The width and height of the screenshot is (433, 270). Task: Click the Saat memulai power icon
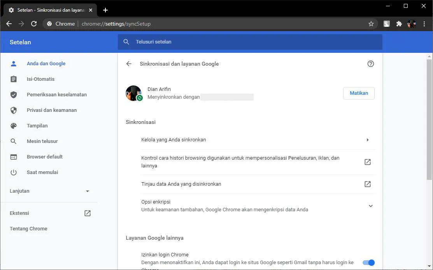coord(14,172)
